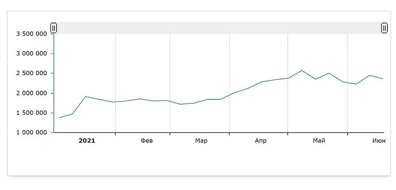
Task: Click the bold 2021 axis label
Action: click(x=87, y=141)
